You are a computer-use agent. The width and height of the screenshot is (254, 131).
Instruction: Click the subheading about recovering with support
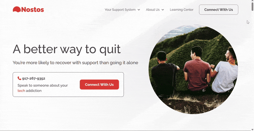[x=76, y=63]
